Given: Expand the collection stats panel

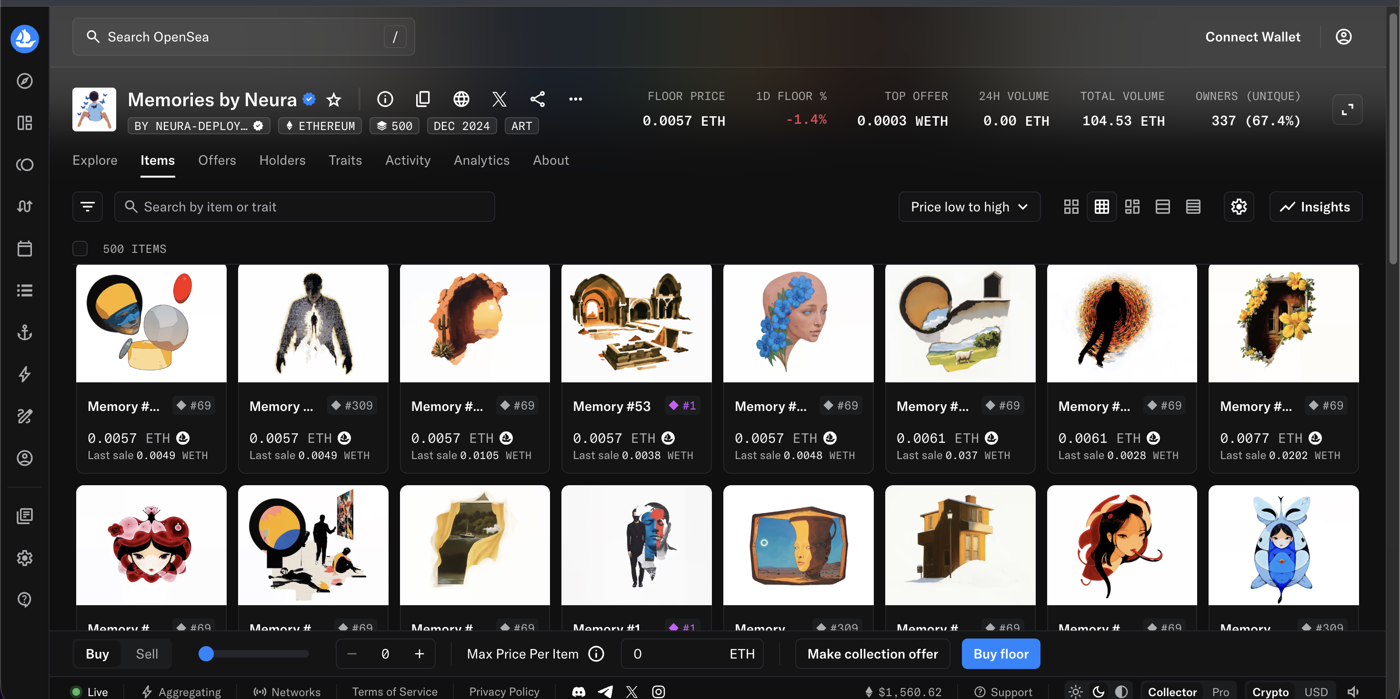Looking at the screenshot, I should (1347, 110).
